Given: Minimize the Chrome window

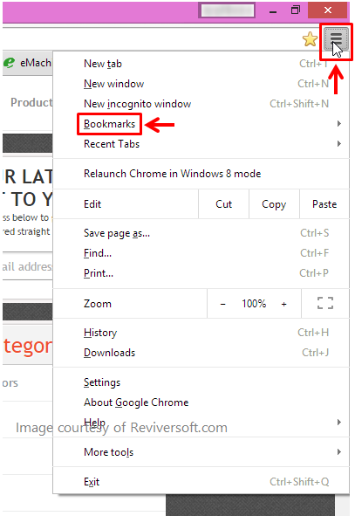Looking at the screenshot, I should point(272,10).
